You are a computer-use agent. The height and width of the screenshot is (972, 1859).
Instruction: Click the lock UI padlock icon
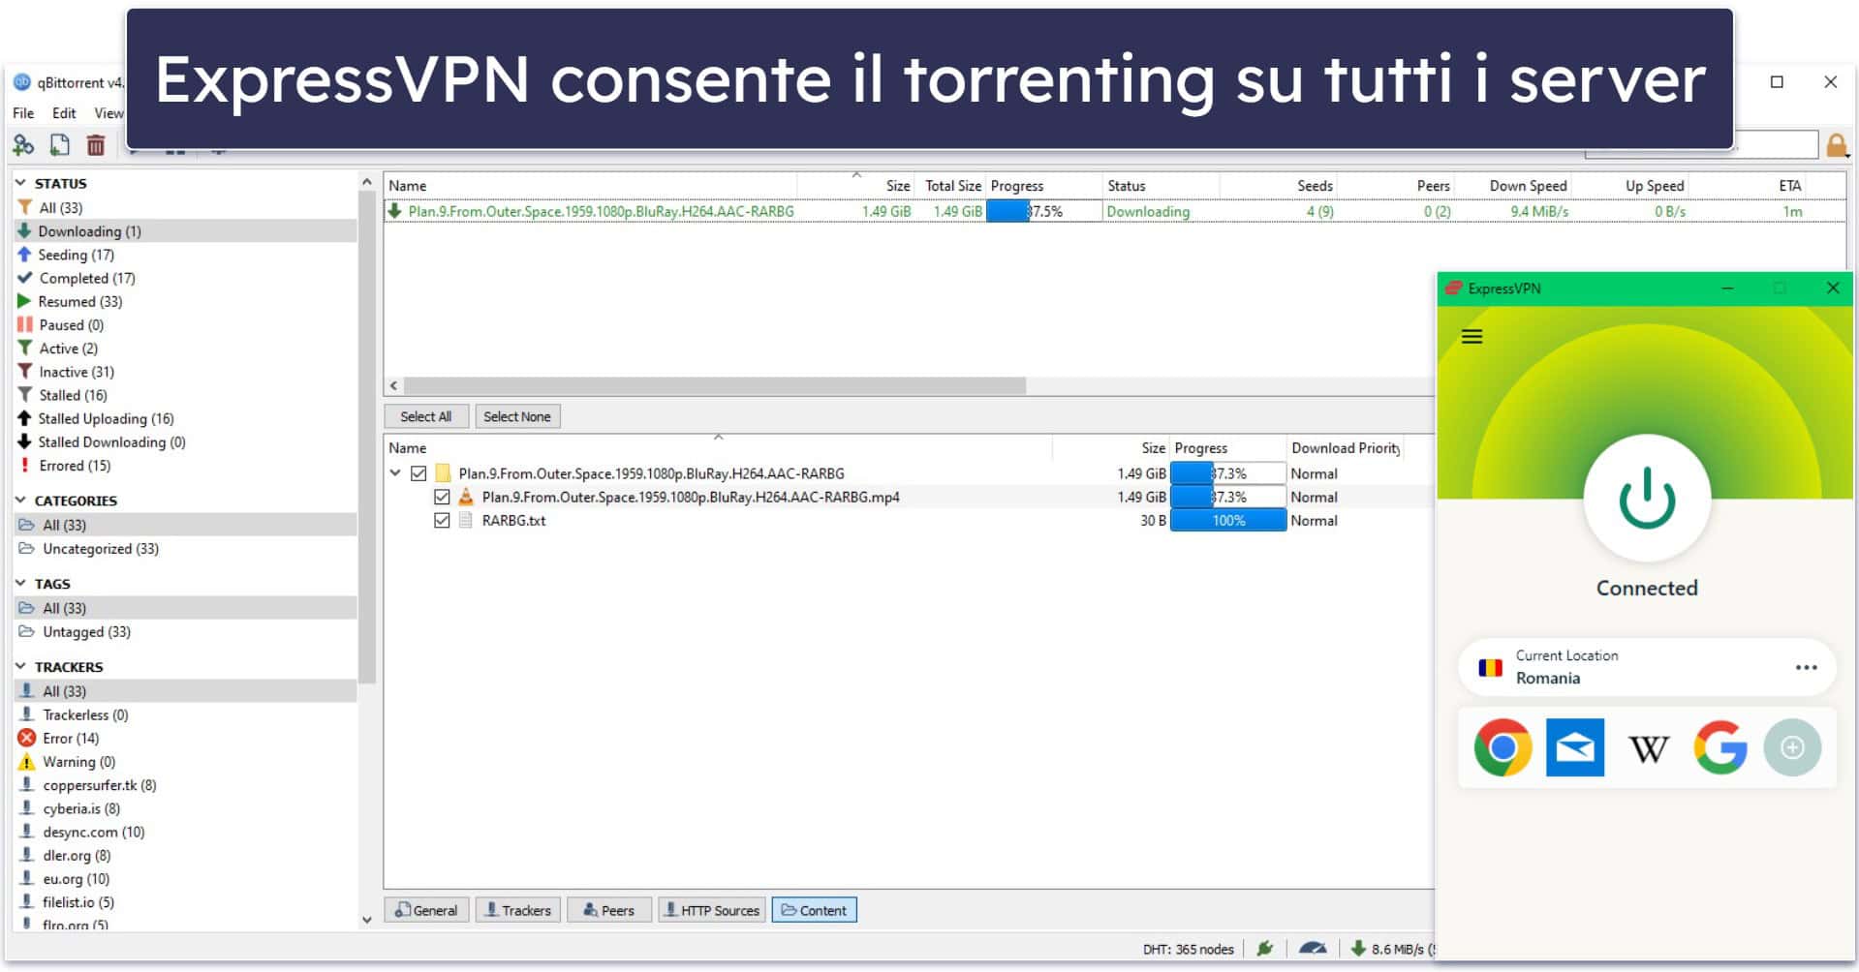pyautogui.click(x=1836, y=146)
